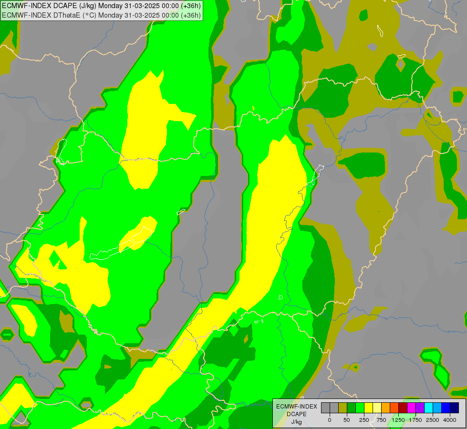Click the purple legend swatch
Viewport: 467px width, 429px height.
[x=420, y=408]
